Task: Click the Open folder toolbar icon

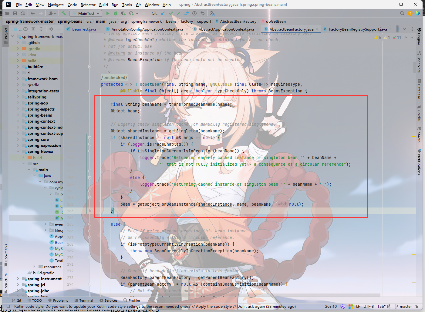Action: coord(7,13)
